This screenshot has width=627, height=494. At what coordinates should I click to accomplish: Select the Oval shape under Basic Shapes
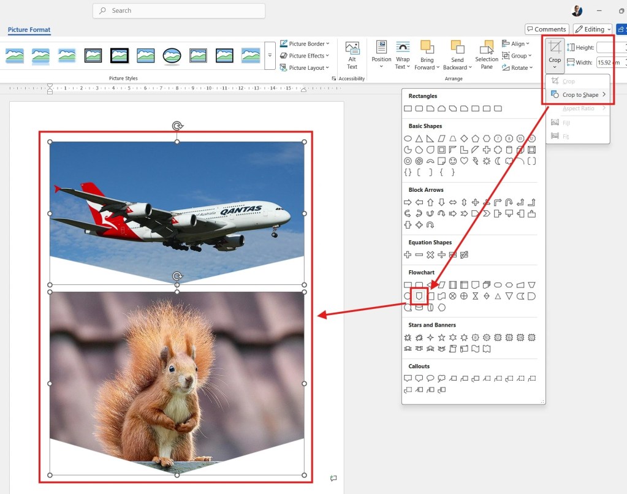(x=408, y=139)
